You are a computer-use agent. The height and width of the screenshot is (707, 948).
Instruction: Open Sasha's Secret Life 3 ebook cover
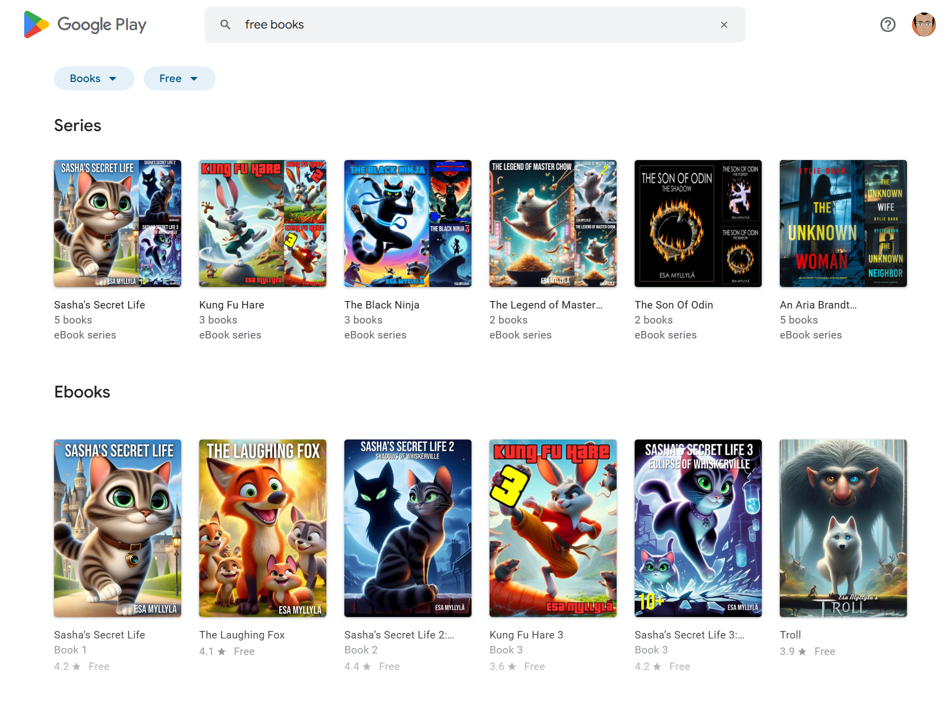click(698, 528)
